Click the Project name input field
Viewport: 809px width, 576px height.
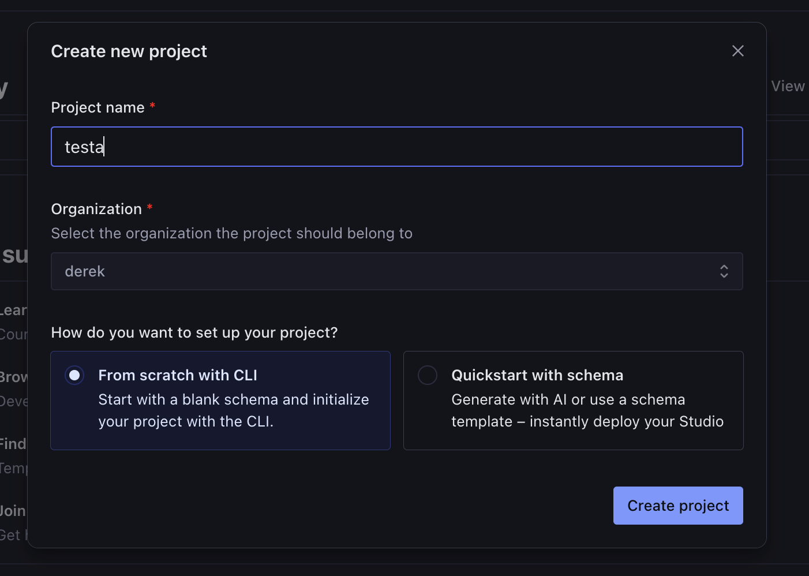click(396, 147)
